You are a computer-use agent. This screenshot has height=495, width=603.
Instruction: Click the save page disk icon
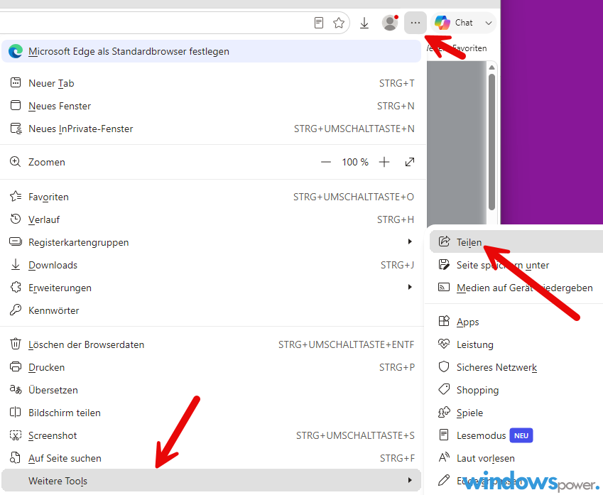pyautogui.click(x=444, y=265)
